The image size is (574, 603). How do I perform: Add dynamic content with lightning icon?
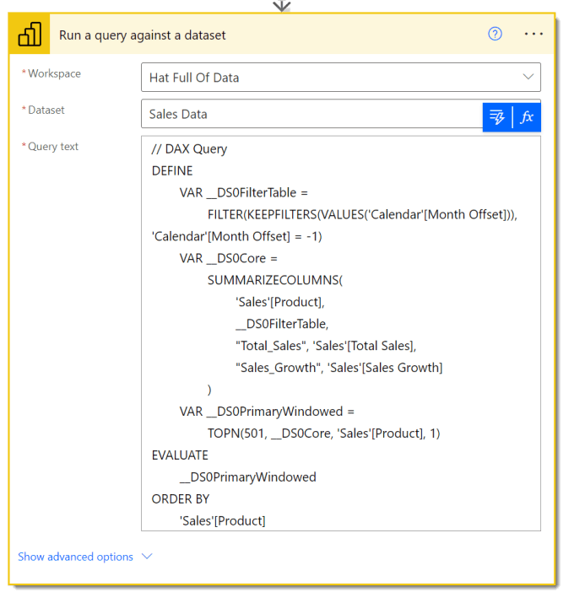click(496, 117)
